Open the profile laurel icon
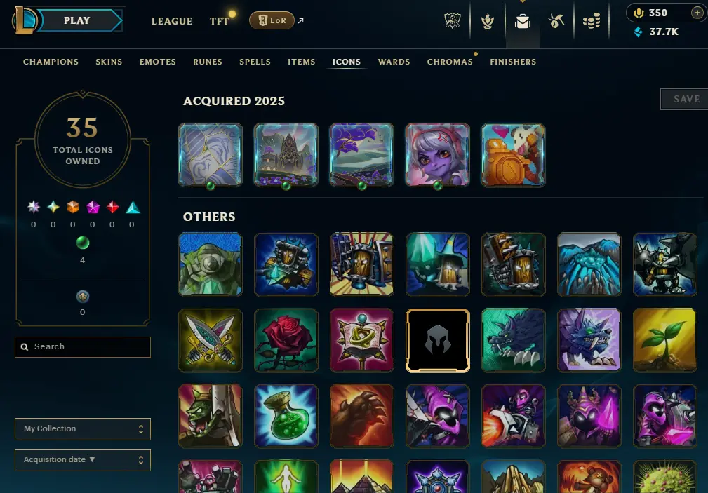The width and height of the screenshot is (708, 493). point(487,21)
